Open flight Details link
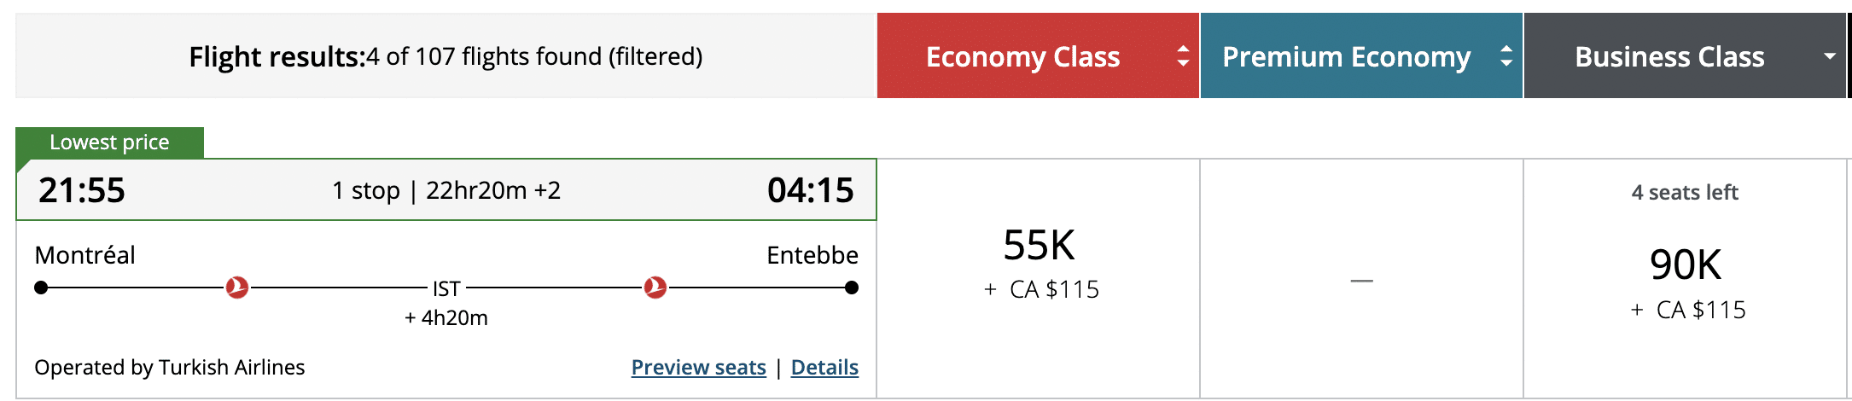The image size is (1852, 401). 824,367
